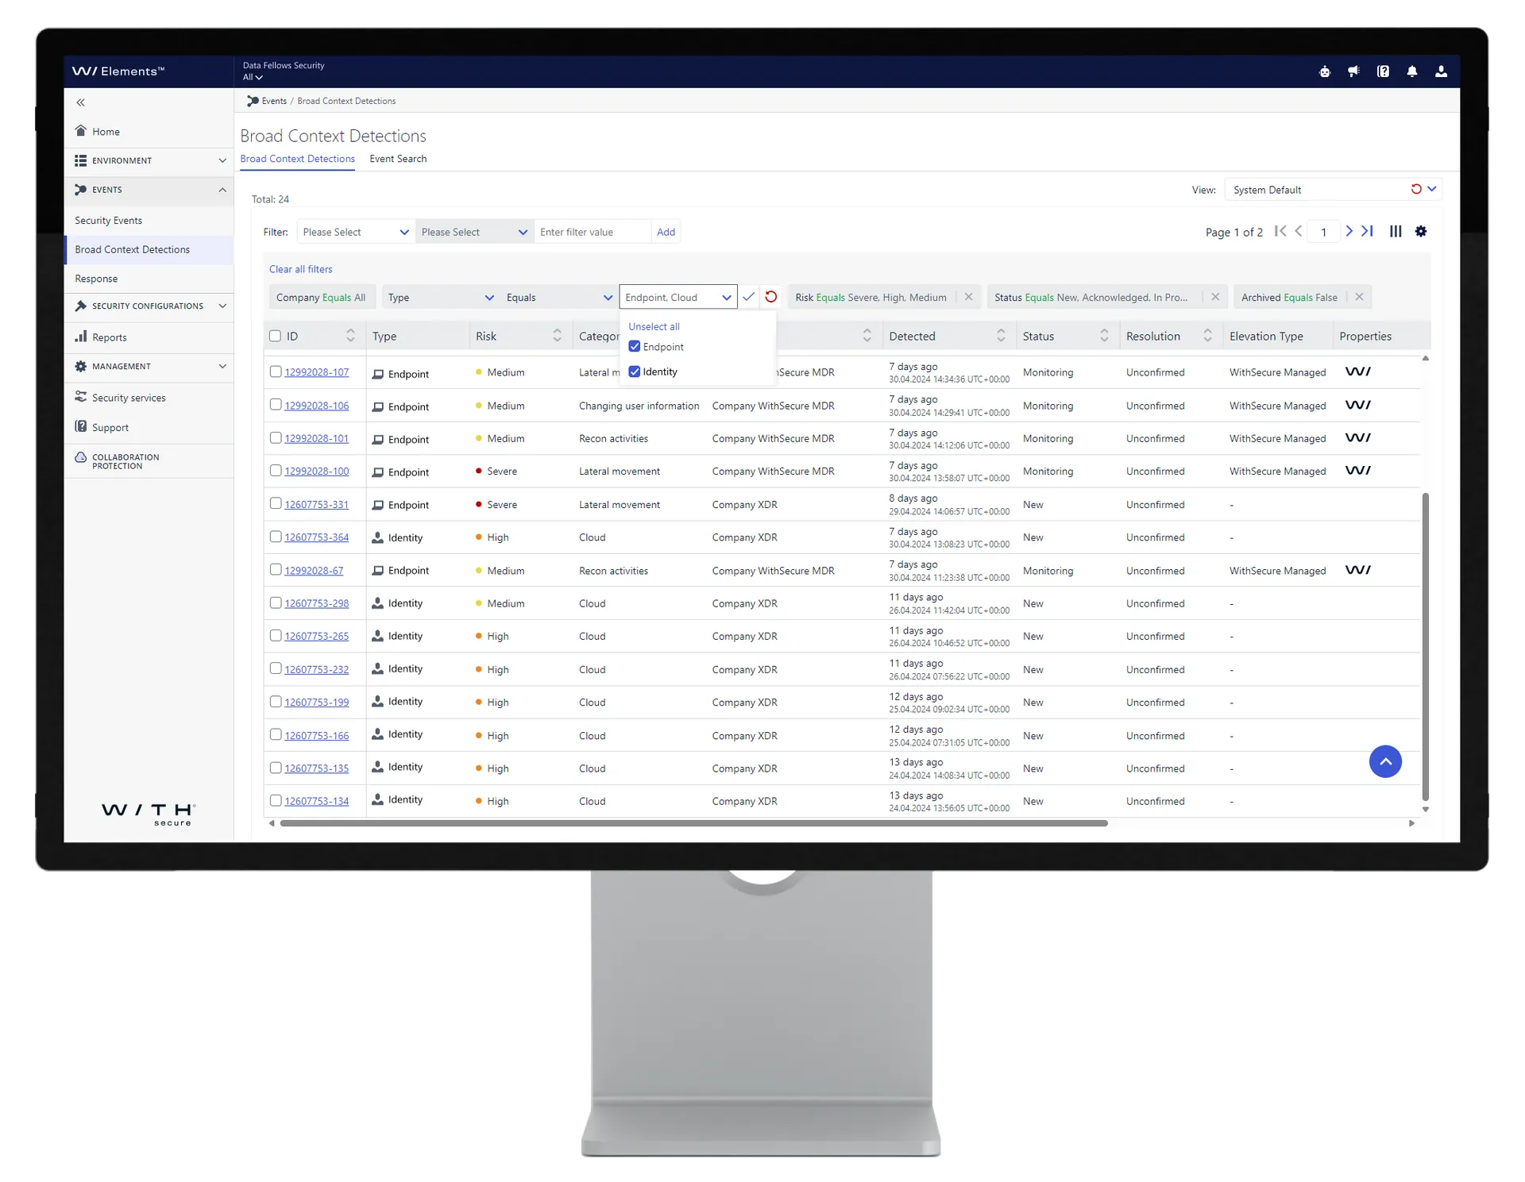This screenshot has width=1525, height=1182.
Task: Click Unselect all in the dropdown
Action: click(654, 326)
